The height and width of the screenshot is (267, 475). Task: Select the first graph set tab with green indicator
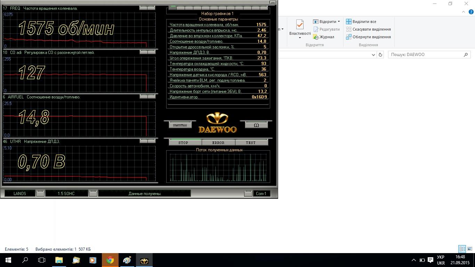coord(172,7)
